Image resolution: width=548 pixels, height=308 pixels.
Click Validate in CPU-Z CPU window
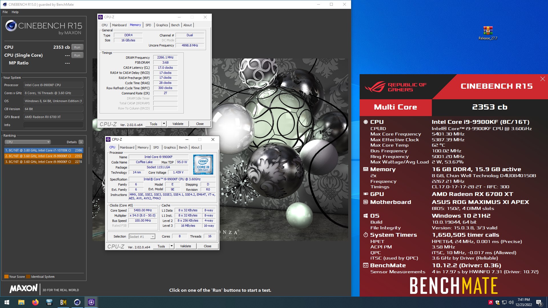coord(186,246)
